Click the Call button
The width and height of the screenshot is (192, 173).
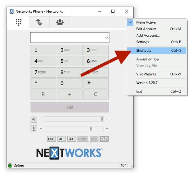70,107
